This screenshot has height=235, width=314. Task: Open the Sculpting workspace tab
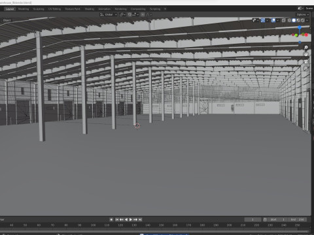[x=39, y=9]
